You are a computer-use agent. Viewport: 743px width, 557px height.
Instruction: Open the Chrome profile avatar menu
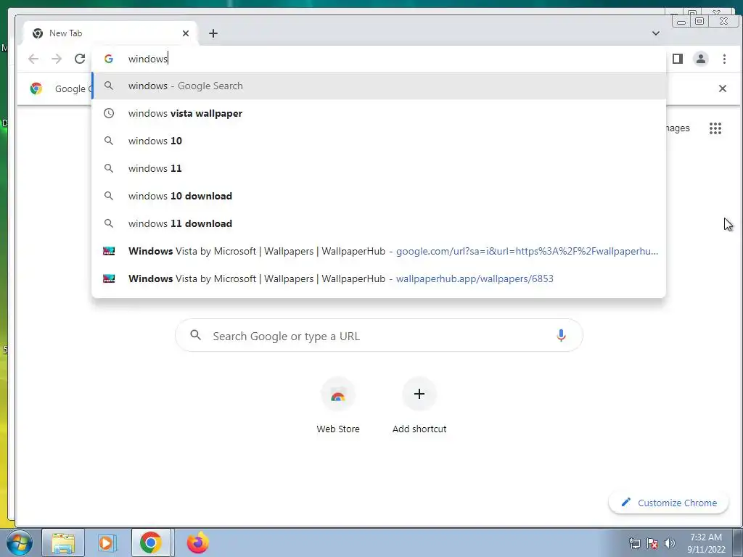coord(701,59)
